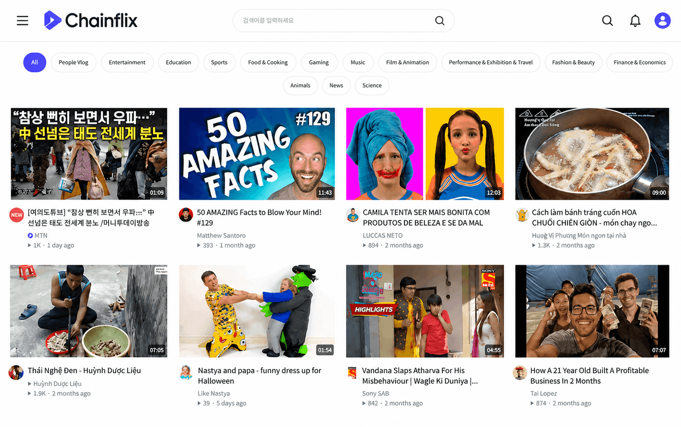Filter by Film & Animation category
The height and width of the screenshot is (427, 681).
click(408, 62)
